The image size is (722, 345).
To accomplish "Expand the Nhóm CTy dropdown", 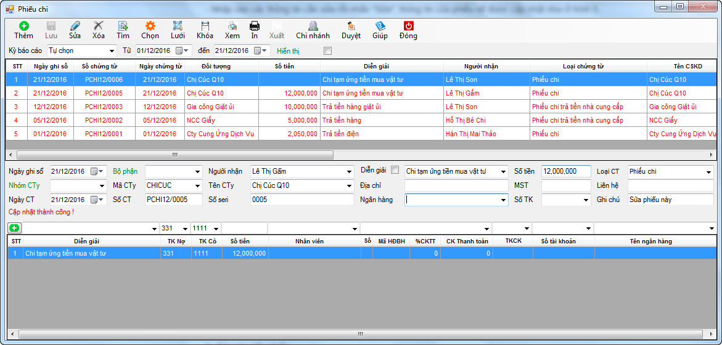I will pos(102,186).
